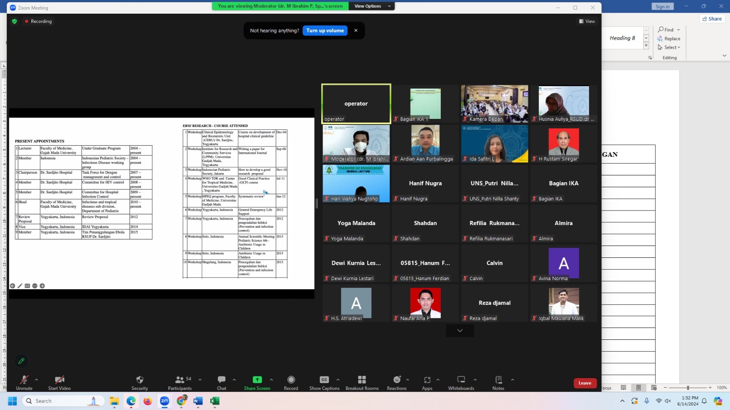The image size is (730, 410).
Task: Expand Word styles gallery More arrow
Action: click(x=646, y=46)
